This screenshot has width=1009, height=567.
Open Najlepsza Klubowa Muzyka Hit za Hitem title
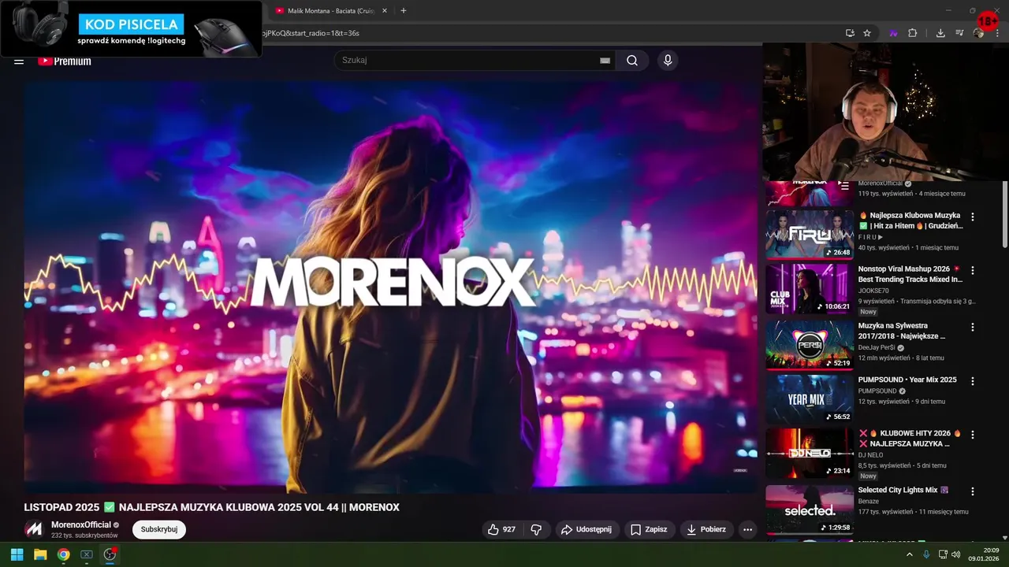pos(910,220)
